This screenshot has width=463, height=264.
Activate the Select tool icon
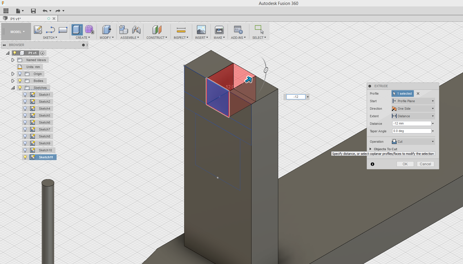259,30
